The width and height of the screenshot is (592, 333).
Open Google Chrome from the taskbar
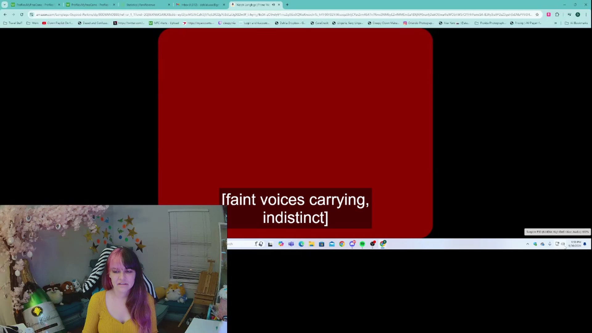click(342, 244)
